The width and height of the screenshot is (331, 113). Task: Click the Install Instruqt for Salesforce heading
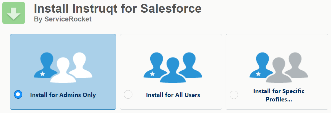(x=118, y=9)
